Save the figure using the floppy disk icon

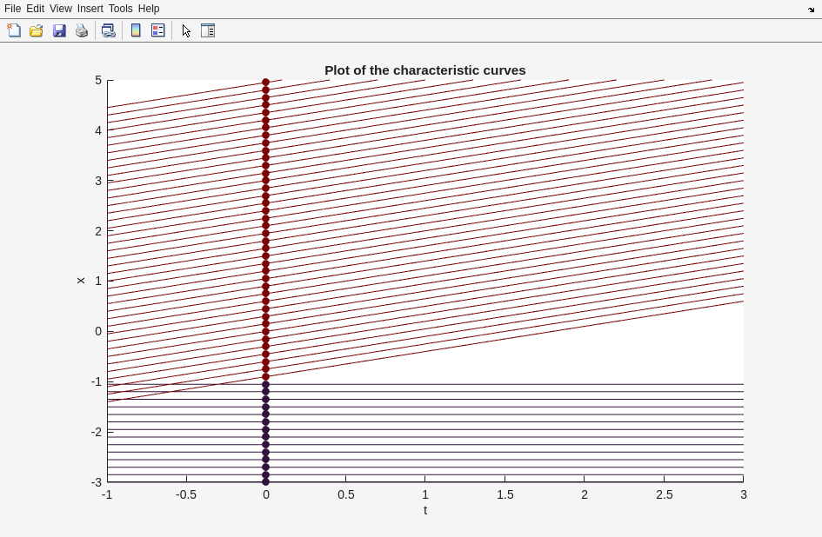point(59,30)
